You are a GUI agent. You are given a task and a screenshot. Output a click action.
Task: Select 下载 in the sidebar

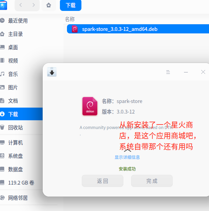click(21, 114)
